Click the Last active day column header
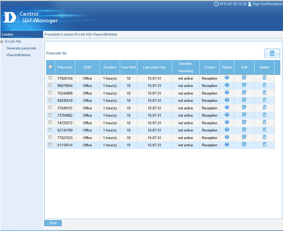 pos(154,67)
